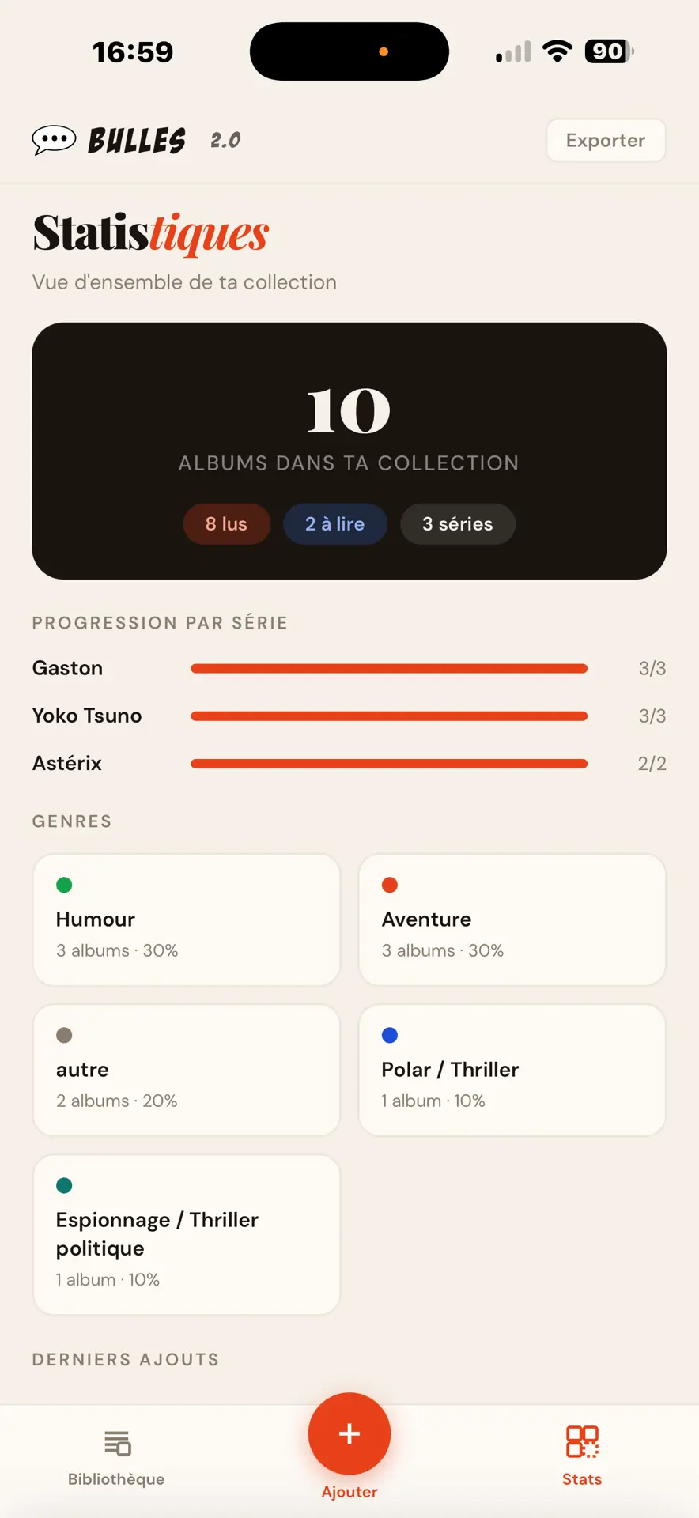Tap the cellular signal bars icon

point(513,52)
